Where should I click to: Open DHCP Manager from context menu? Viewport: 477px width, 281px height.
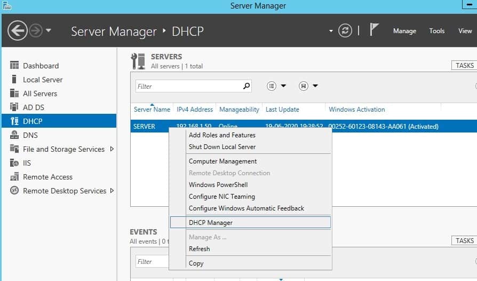click(x=250, y=223)
